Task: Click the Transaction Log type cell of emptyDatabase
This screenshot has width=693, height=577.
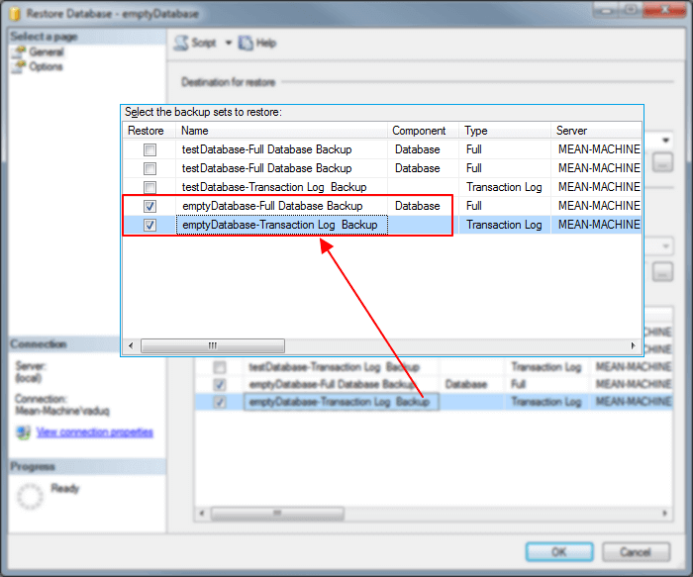Action: pos(505,225)
